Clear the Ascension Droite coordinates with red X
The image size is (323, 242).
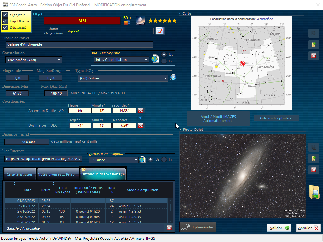point(141,111)
